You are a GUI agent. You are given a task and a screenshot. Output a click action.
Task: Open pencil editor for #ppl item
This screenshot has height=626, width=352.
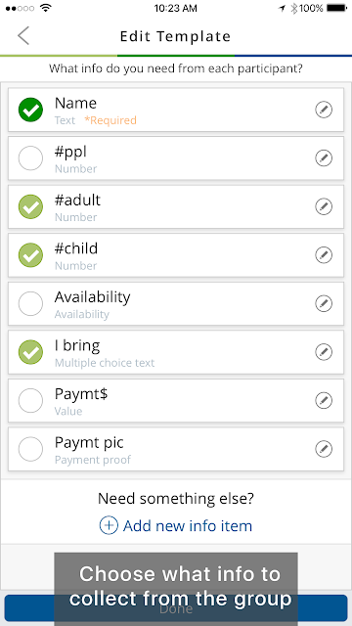point(324,158)
